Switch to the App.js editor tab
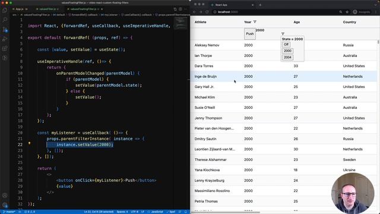The width and height of the screenshot is (380, 214). pyautogui.click(x=20, y=9)
